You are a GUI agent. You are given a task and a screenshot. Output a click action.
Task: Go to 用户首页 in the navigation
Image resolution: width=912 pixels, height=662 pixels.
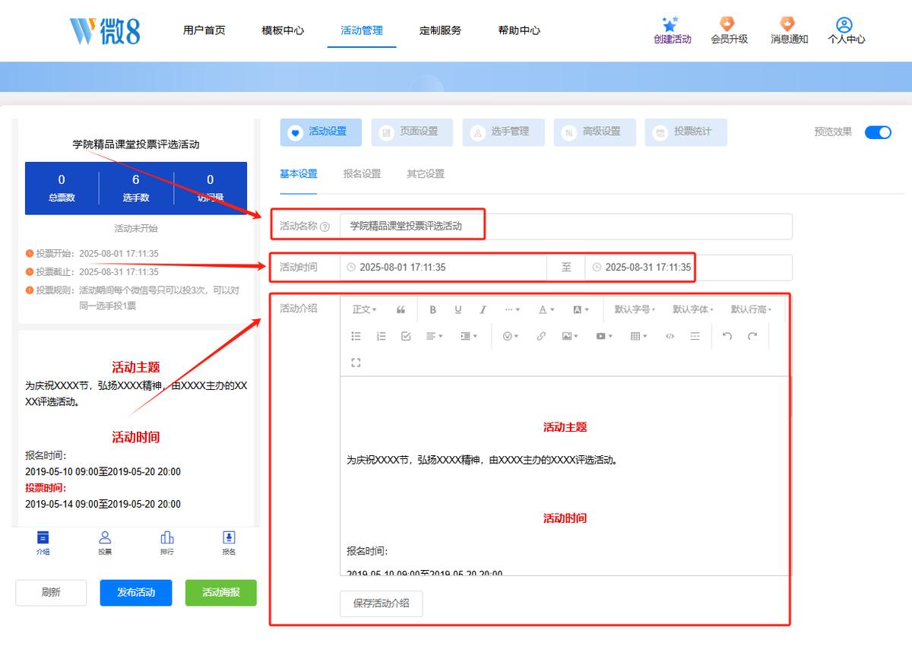coord(204,30)
